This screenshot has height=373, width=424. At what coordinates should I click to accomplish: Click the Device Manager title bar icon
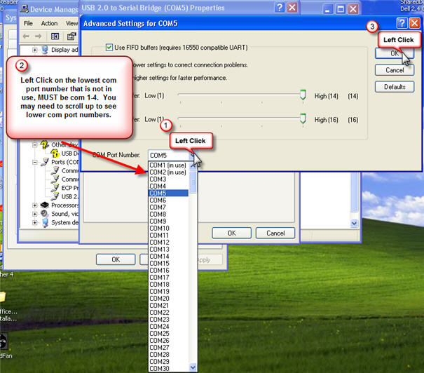[25, 9]
